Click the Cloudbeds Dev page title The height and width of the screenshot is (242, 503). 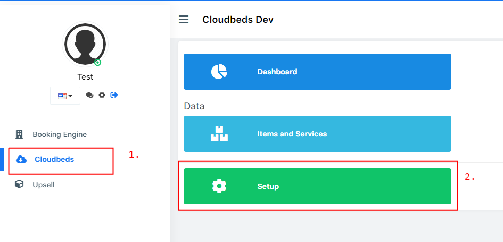[238, 20]
